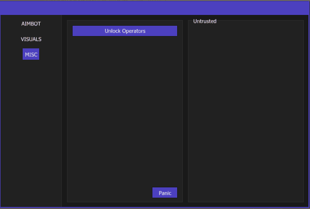
Task: Switch to the VISUALS tab
Action: pyautogui.click(x=31, y=39)
